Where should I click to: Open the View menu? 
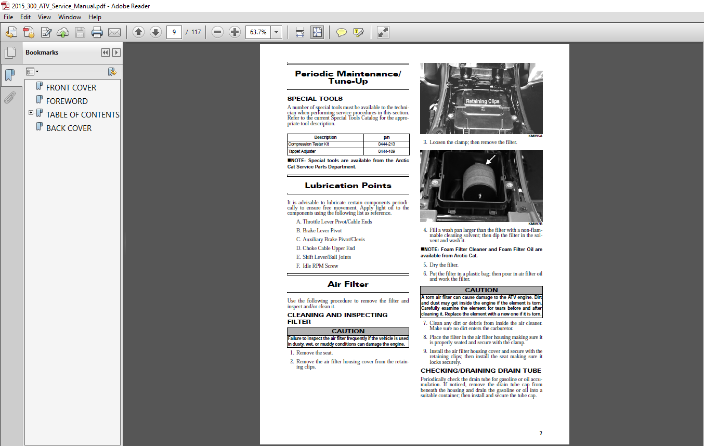coord(45,17)
